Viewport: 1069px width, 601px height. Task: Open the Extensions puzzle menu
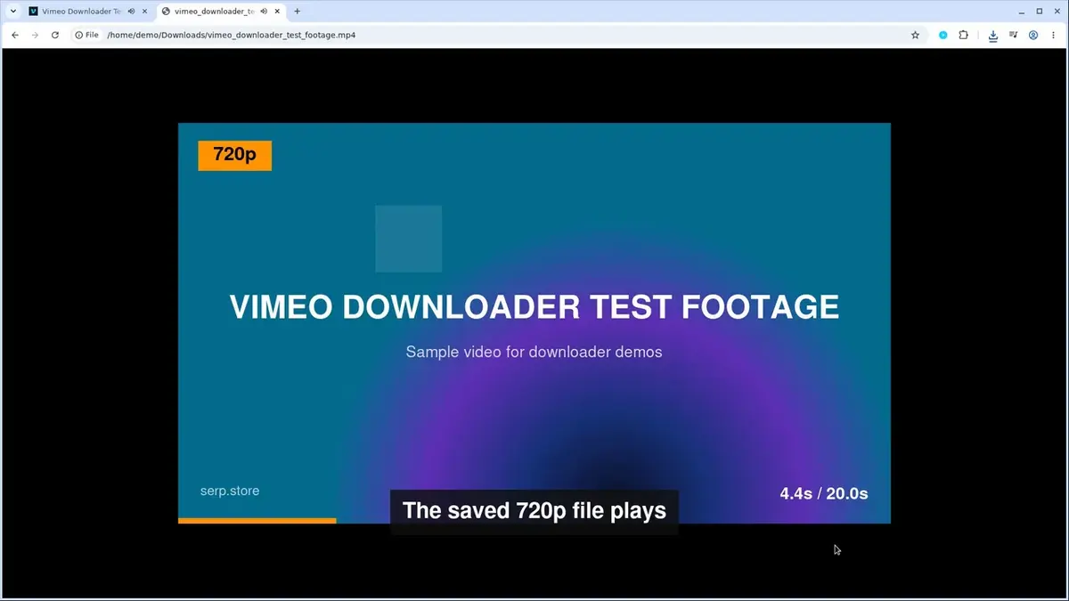[x=964, y=35]
